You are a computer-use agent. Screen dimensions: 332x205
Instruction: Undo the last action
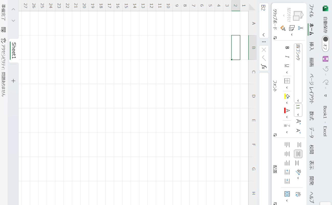tap(325, 69)
